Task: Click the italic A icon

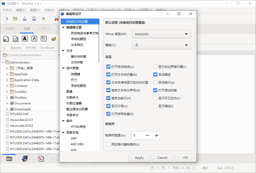Action: [34, 39]
